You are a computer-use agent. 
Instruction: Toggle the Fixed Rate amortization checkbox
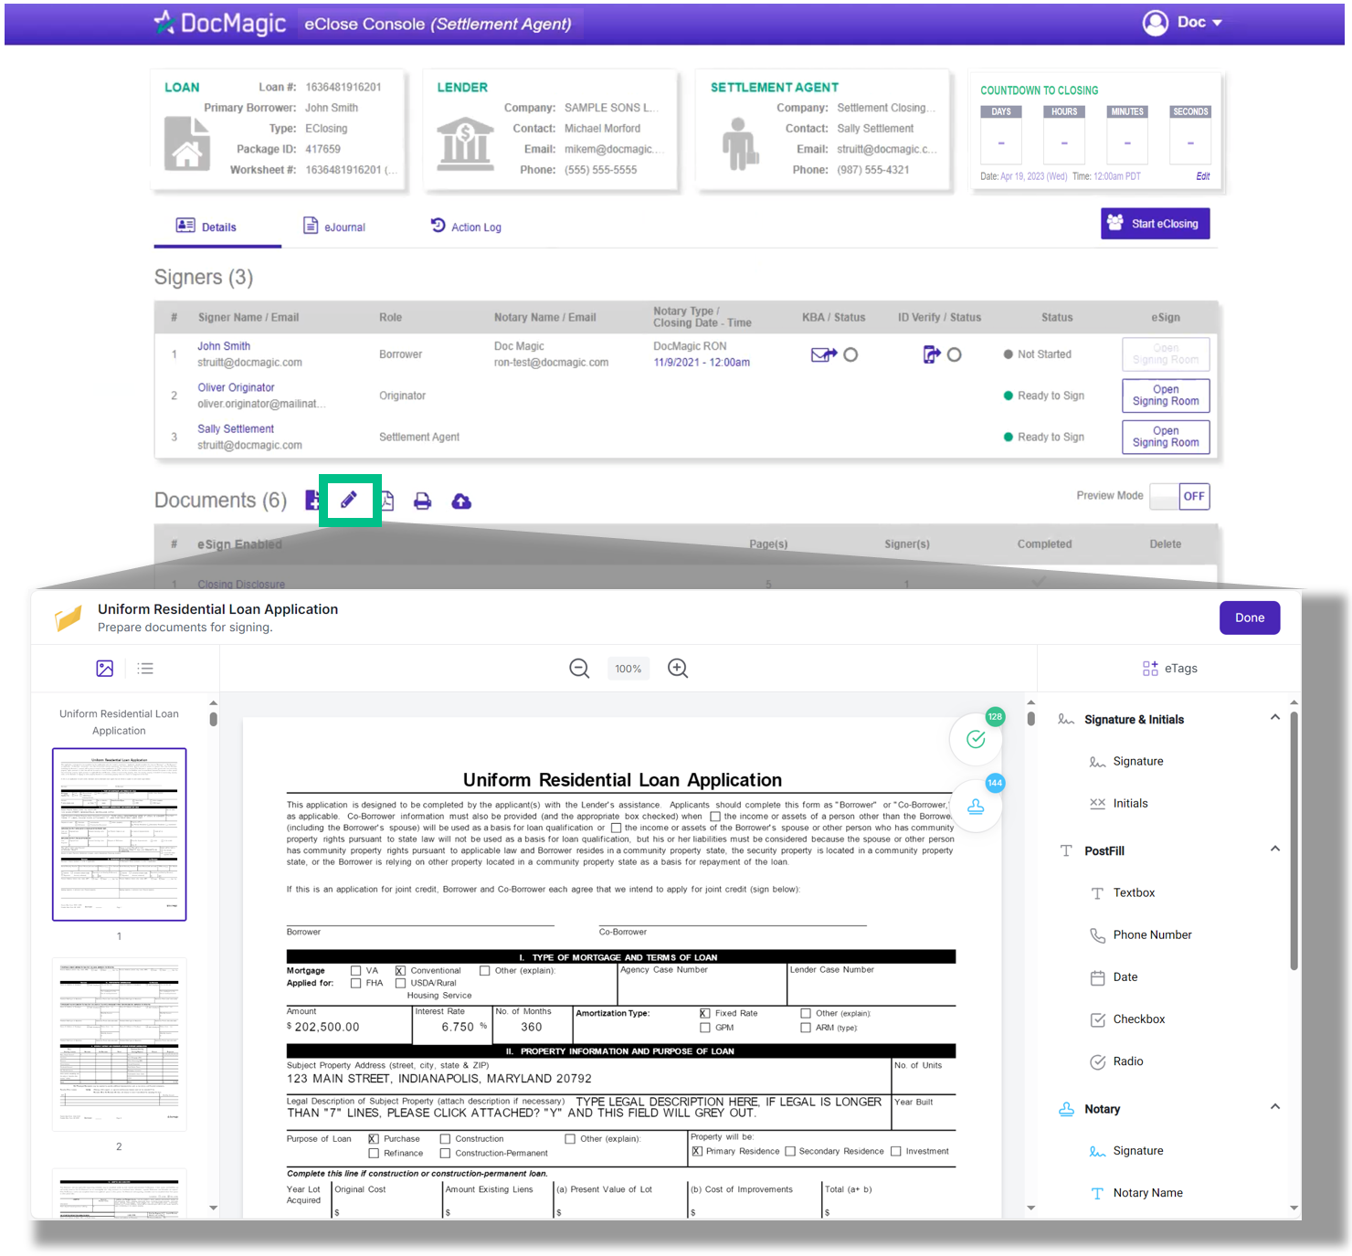pos(704,1014)
